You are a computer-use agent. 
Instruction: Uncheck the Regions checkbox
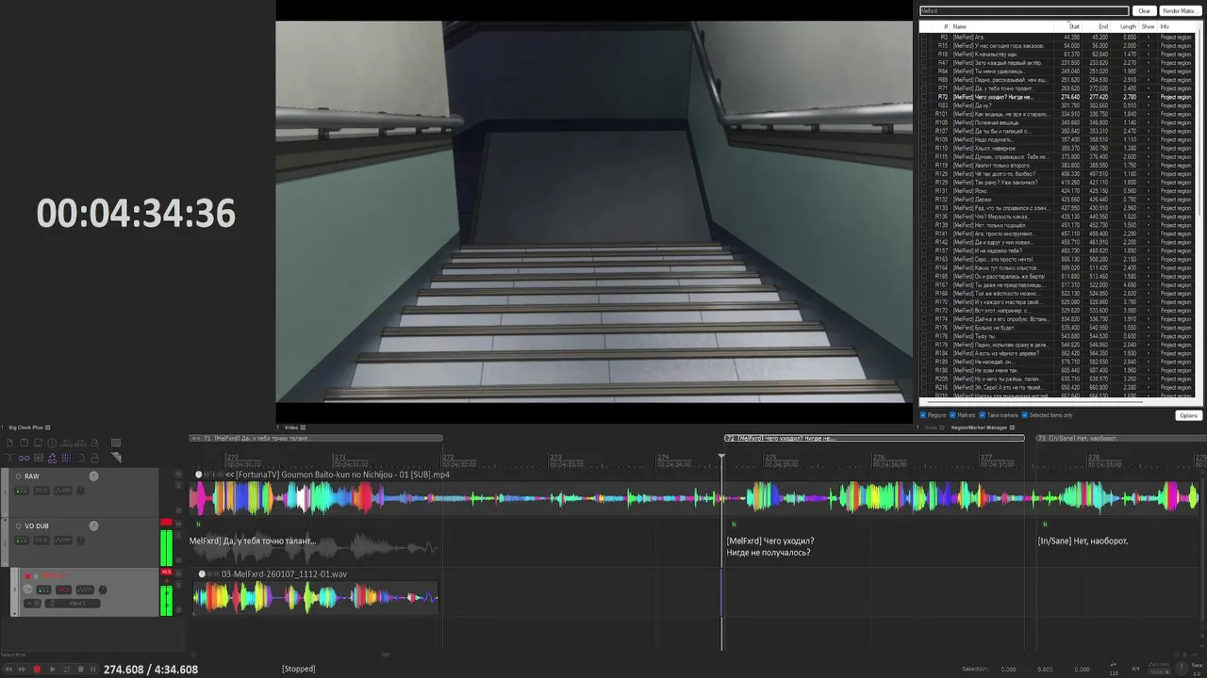(923, 415)
